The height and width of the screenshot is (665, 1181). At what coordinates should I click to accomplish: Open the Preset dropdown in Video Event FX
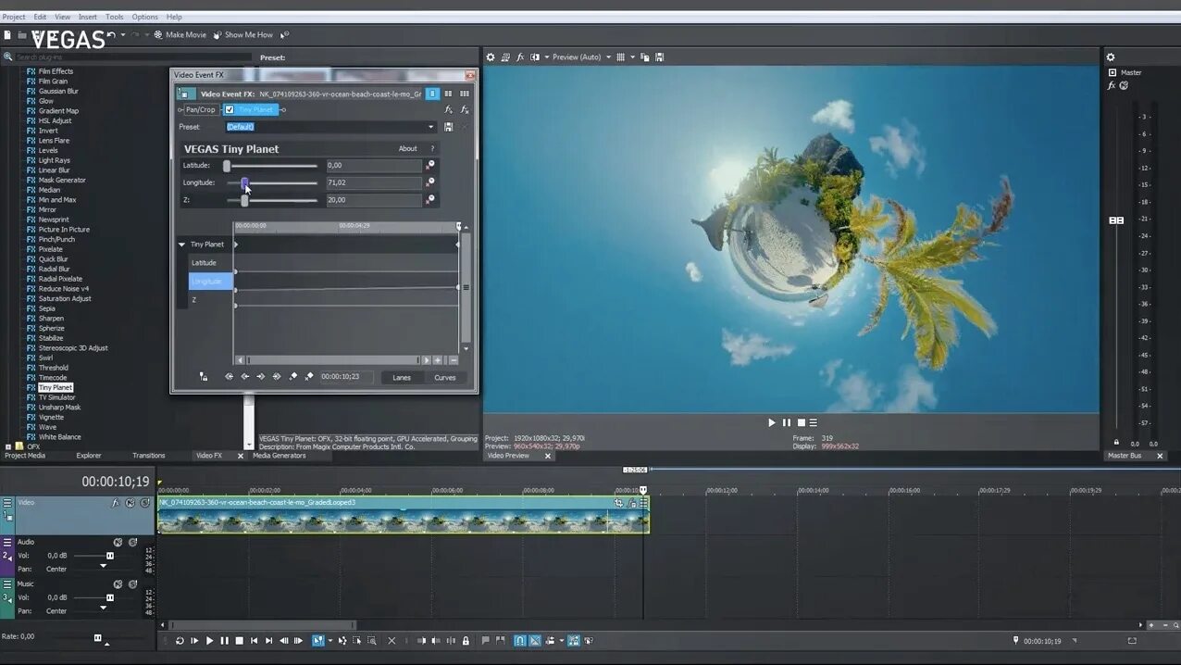[x=430, y=126]
